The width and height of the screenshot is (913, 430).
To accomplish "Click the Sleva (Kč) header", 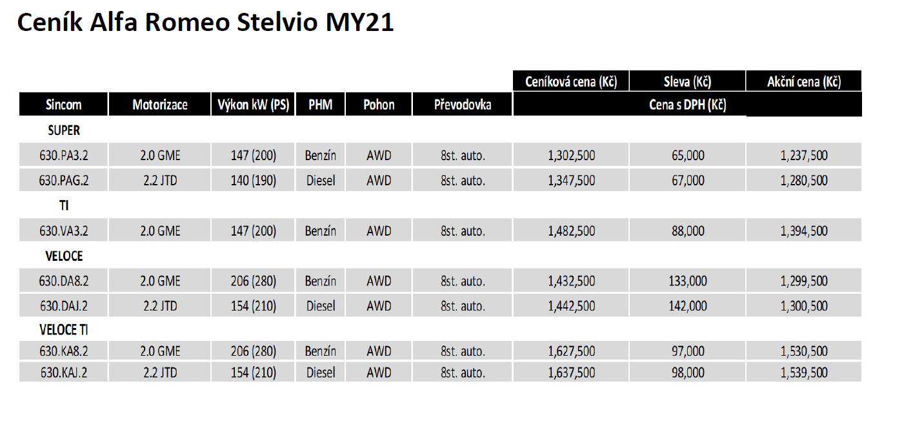I will 687,82.
